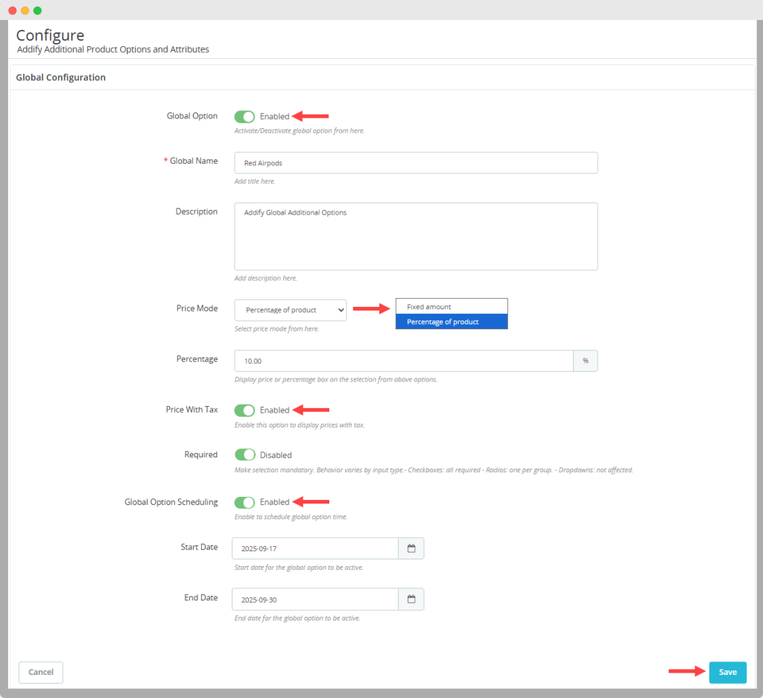Disable the Price With Tax toggle
Screen dimensions: 763x698
pyautogui.click(x=244, y=410)
